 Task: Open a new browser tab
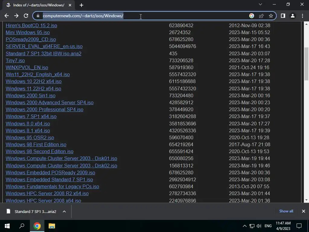tap(81, 5)
